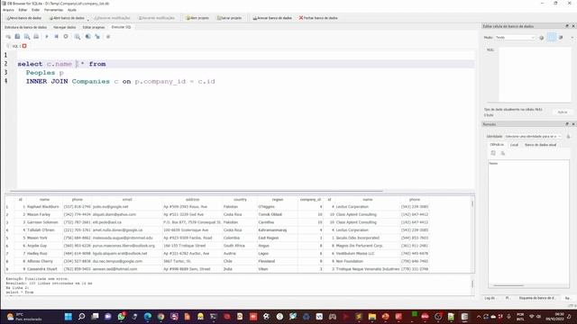
Task: Click the message pane vertical scrollbar
Action: (472, 285)
